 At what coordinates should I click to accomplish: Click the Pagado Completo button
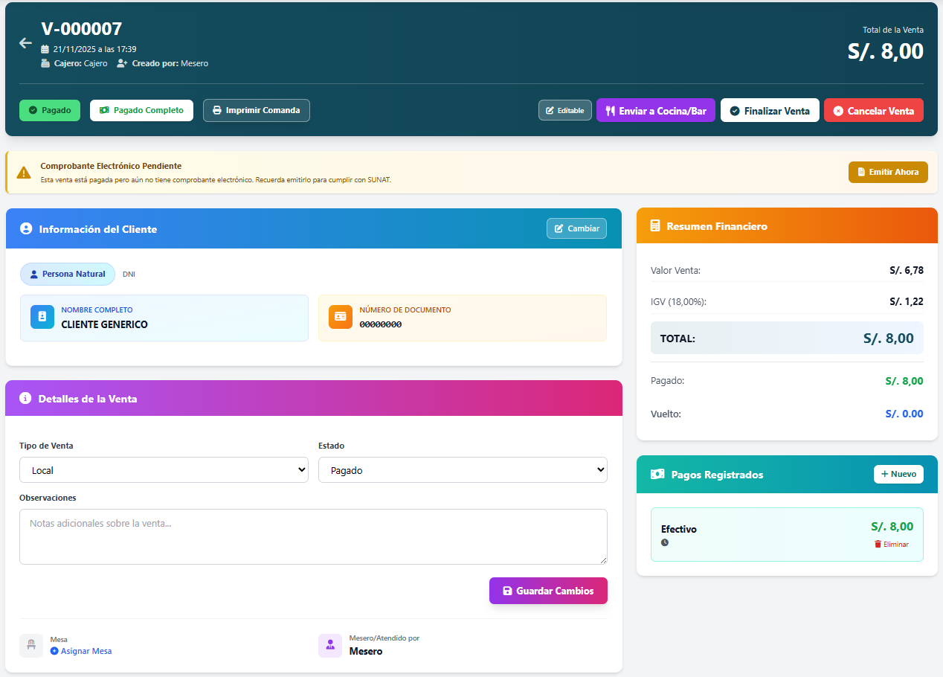point(141,110)
